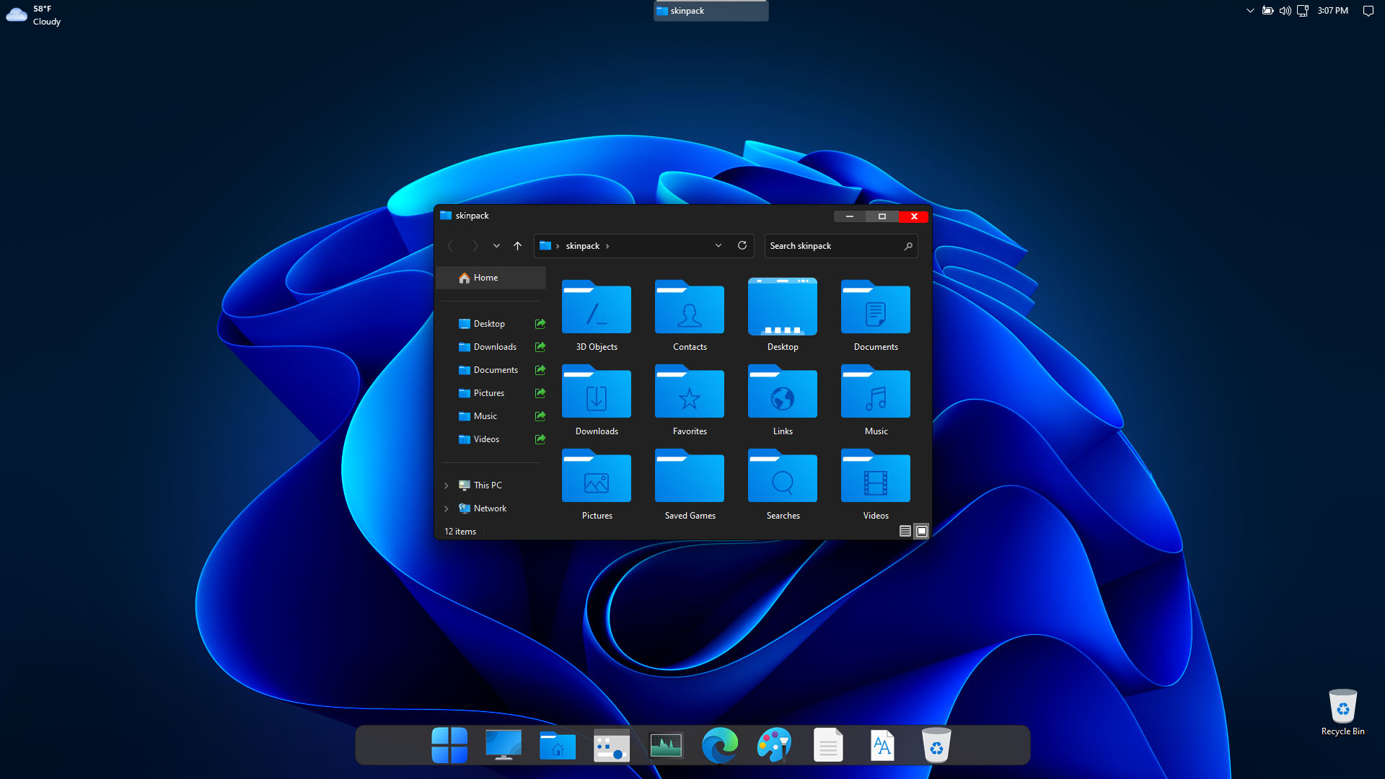The height and width of the screenshot is (779, 1385).
Task: Open the Saved Games folder
Action: coord(689,479)
